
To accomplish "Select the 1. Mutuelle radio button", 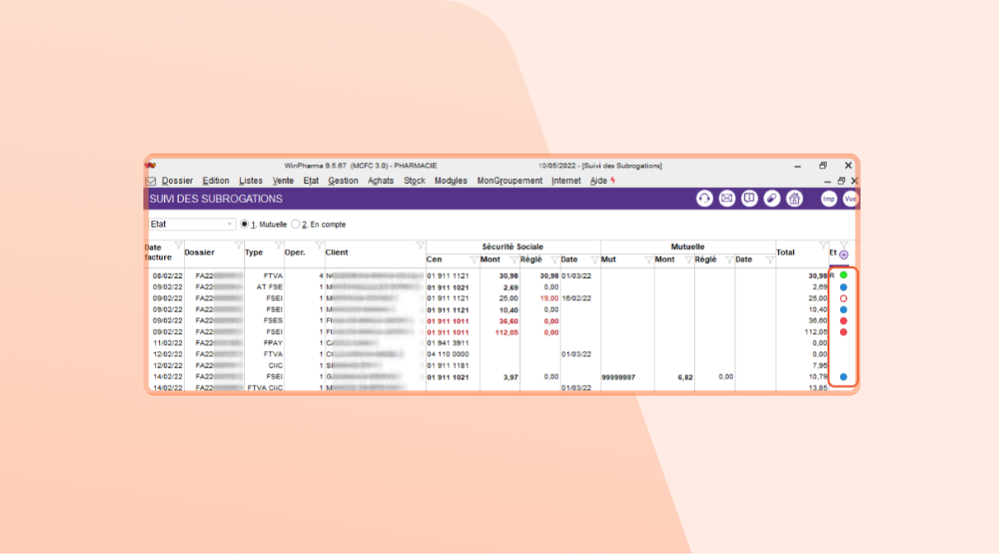I will [244, 224].
